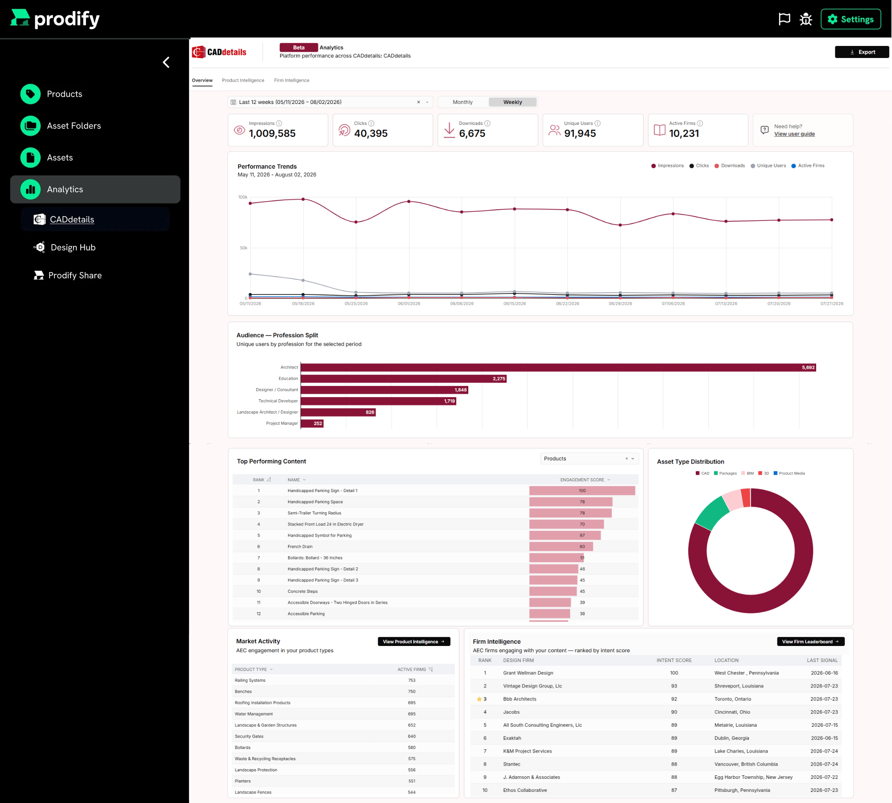892x803 pixels.
Task: Click the Products tag icon in the sidebar
Action: [x=30, y=94]
